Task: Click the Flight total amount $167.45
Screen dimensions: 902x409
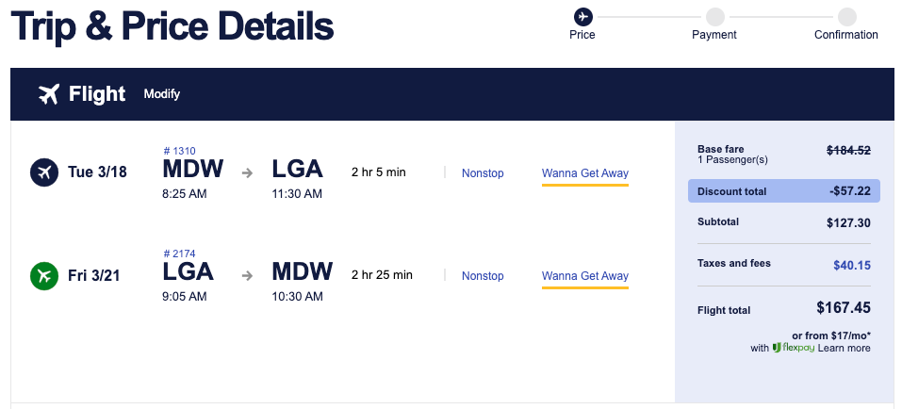Action: pos(844,308)
